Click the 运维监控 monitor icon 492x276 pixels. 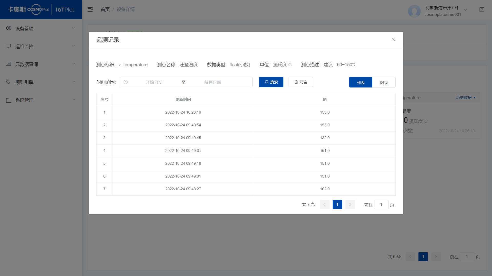[8, 46]
